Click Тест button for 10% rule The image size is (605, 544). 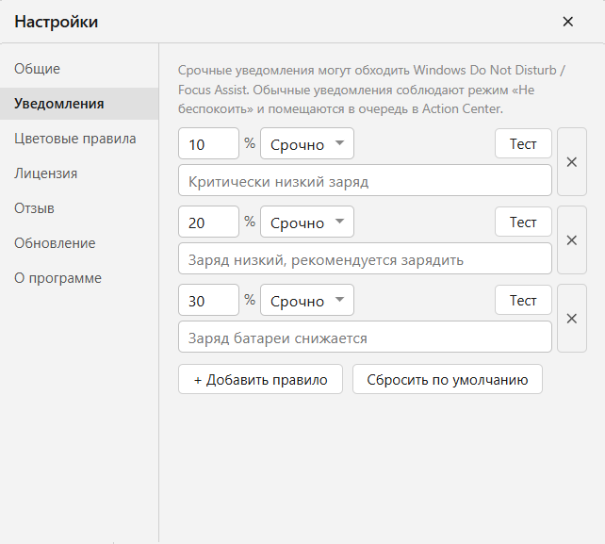tap(523, 143)
